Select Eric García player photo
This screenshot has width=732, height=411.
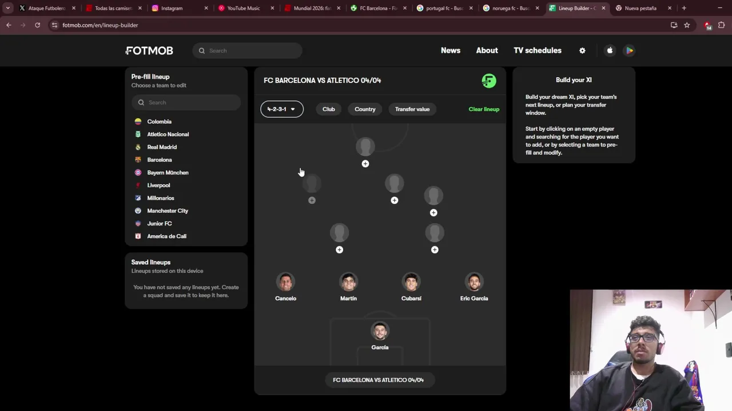[474, 281]
